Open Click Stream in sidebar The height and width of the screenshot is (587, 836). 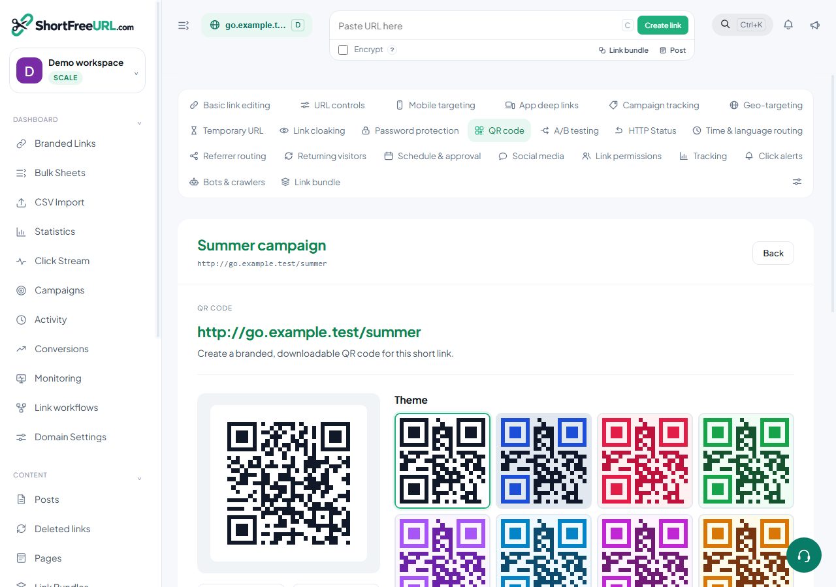point(78,261)
